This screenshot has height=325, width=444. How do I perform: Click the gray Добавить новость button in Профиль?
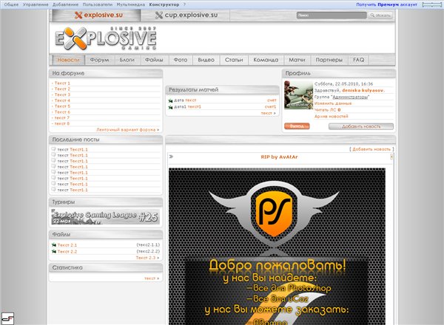(361, 126)
